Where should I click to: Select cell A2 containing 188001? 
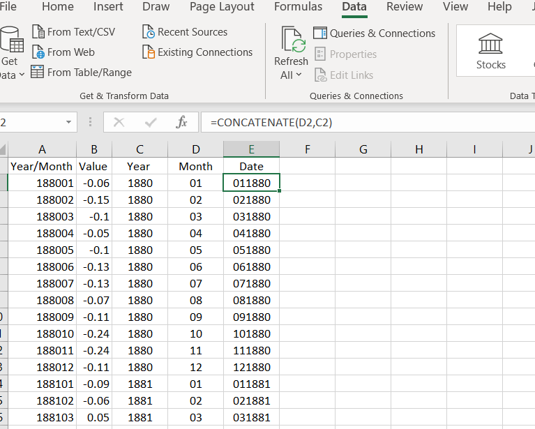(x=42, y=183)
